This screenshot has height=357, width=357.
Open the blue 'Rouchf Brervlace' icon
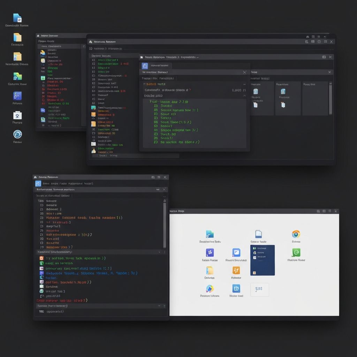tap(236, 252)
